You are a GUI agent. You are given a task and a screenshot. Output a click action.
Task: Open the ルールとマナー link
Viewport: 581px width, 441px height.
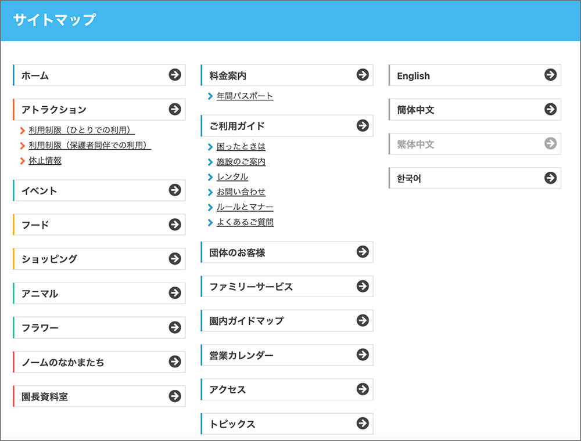tap(245, 207)
